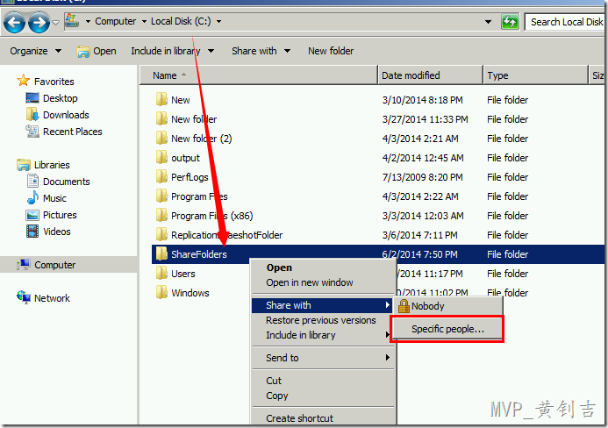The image size is (608, 428).
Task: Open the Include in library dropdown
Action: [x=172, y=51]
